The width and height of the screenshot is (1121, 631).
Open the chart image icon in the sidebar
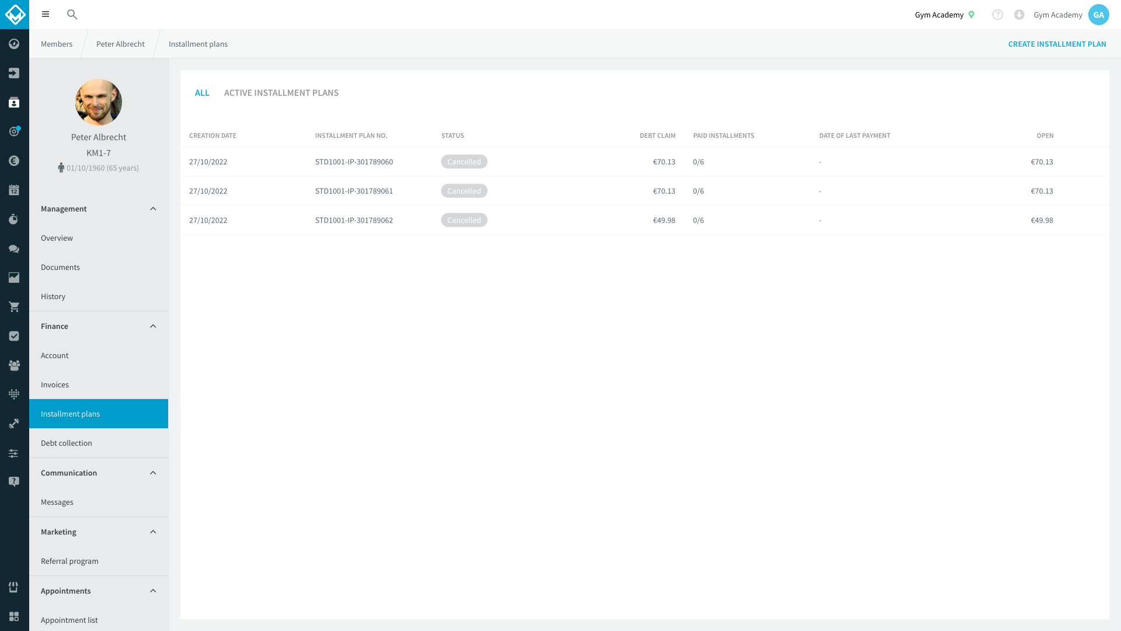click(14, 278)
